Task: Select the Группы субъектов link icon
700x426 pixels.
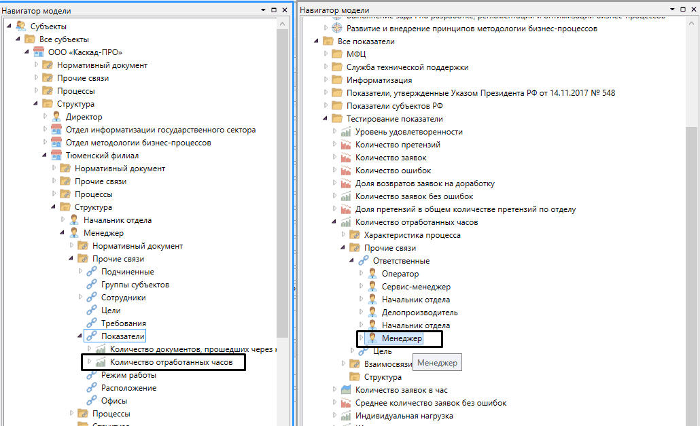Action: click(x=92, y=284)
